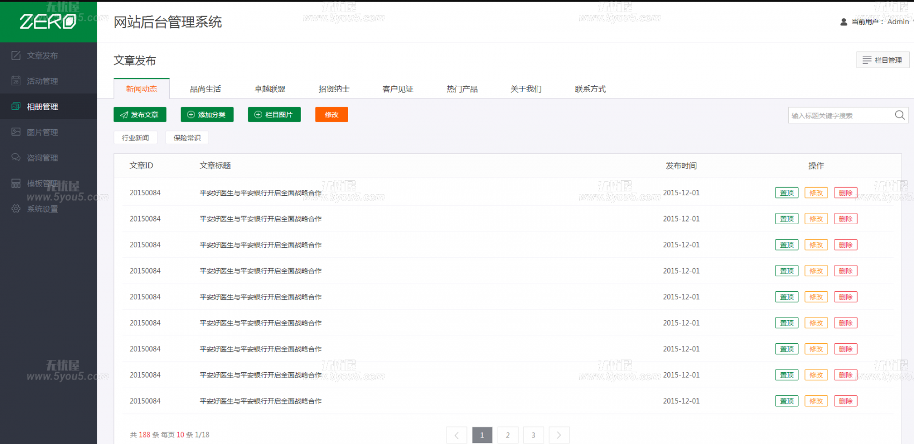Click the 文章发布 sidebar edit icon

click(x=16, y=55)
